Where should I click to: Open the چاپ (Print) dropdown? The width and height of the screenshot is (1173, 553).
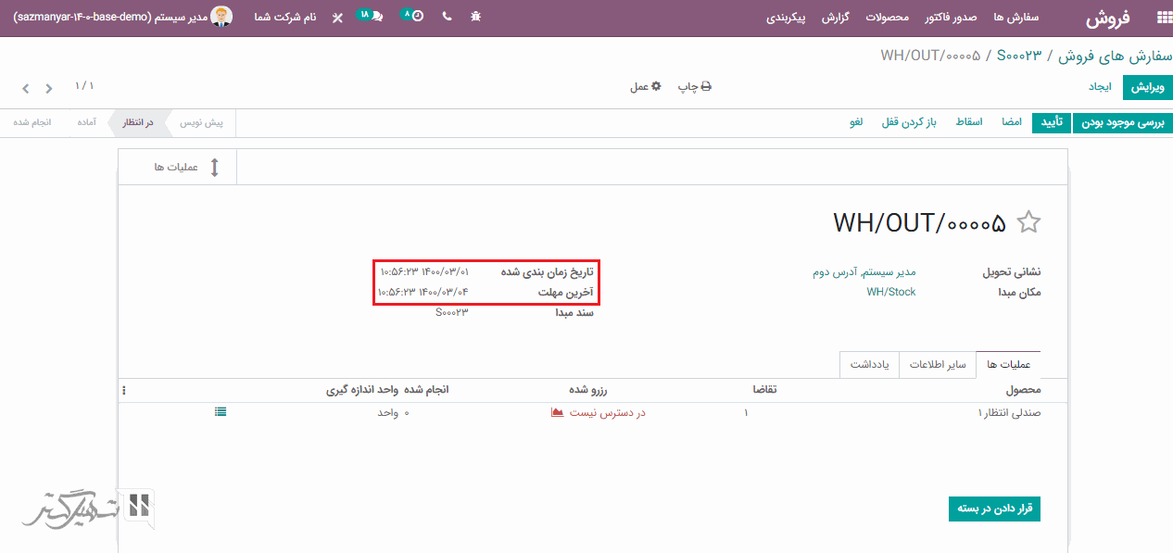[x=694, y=87]
